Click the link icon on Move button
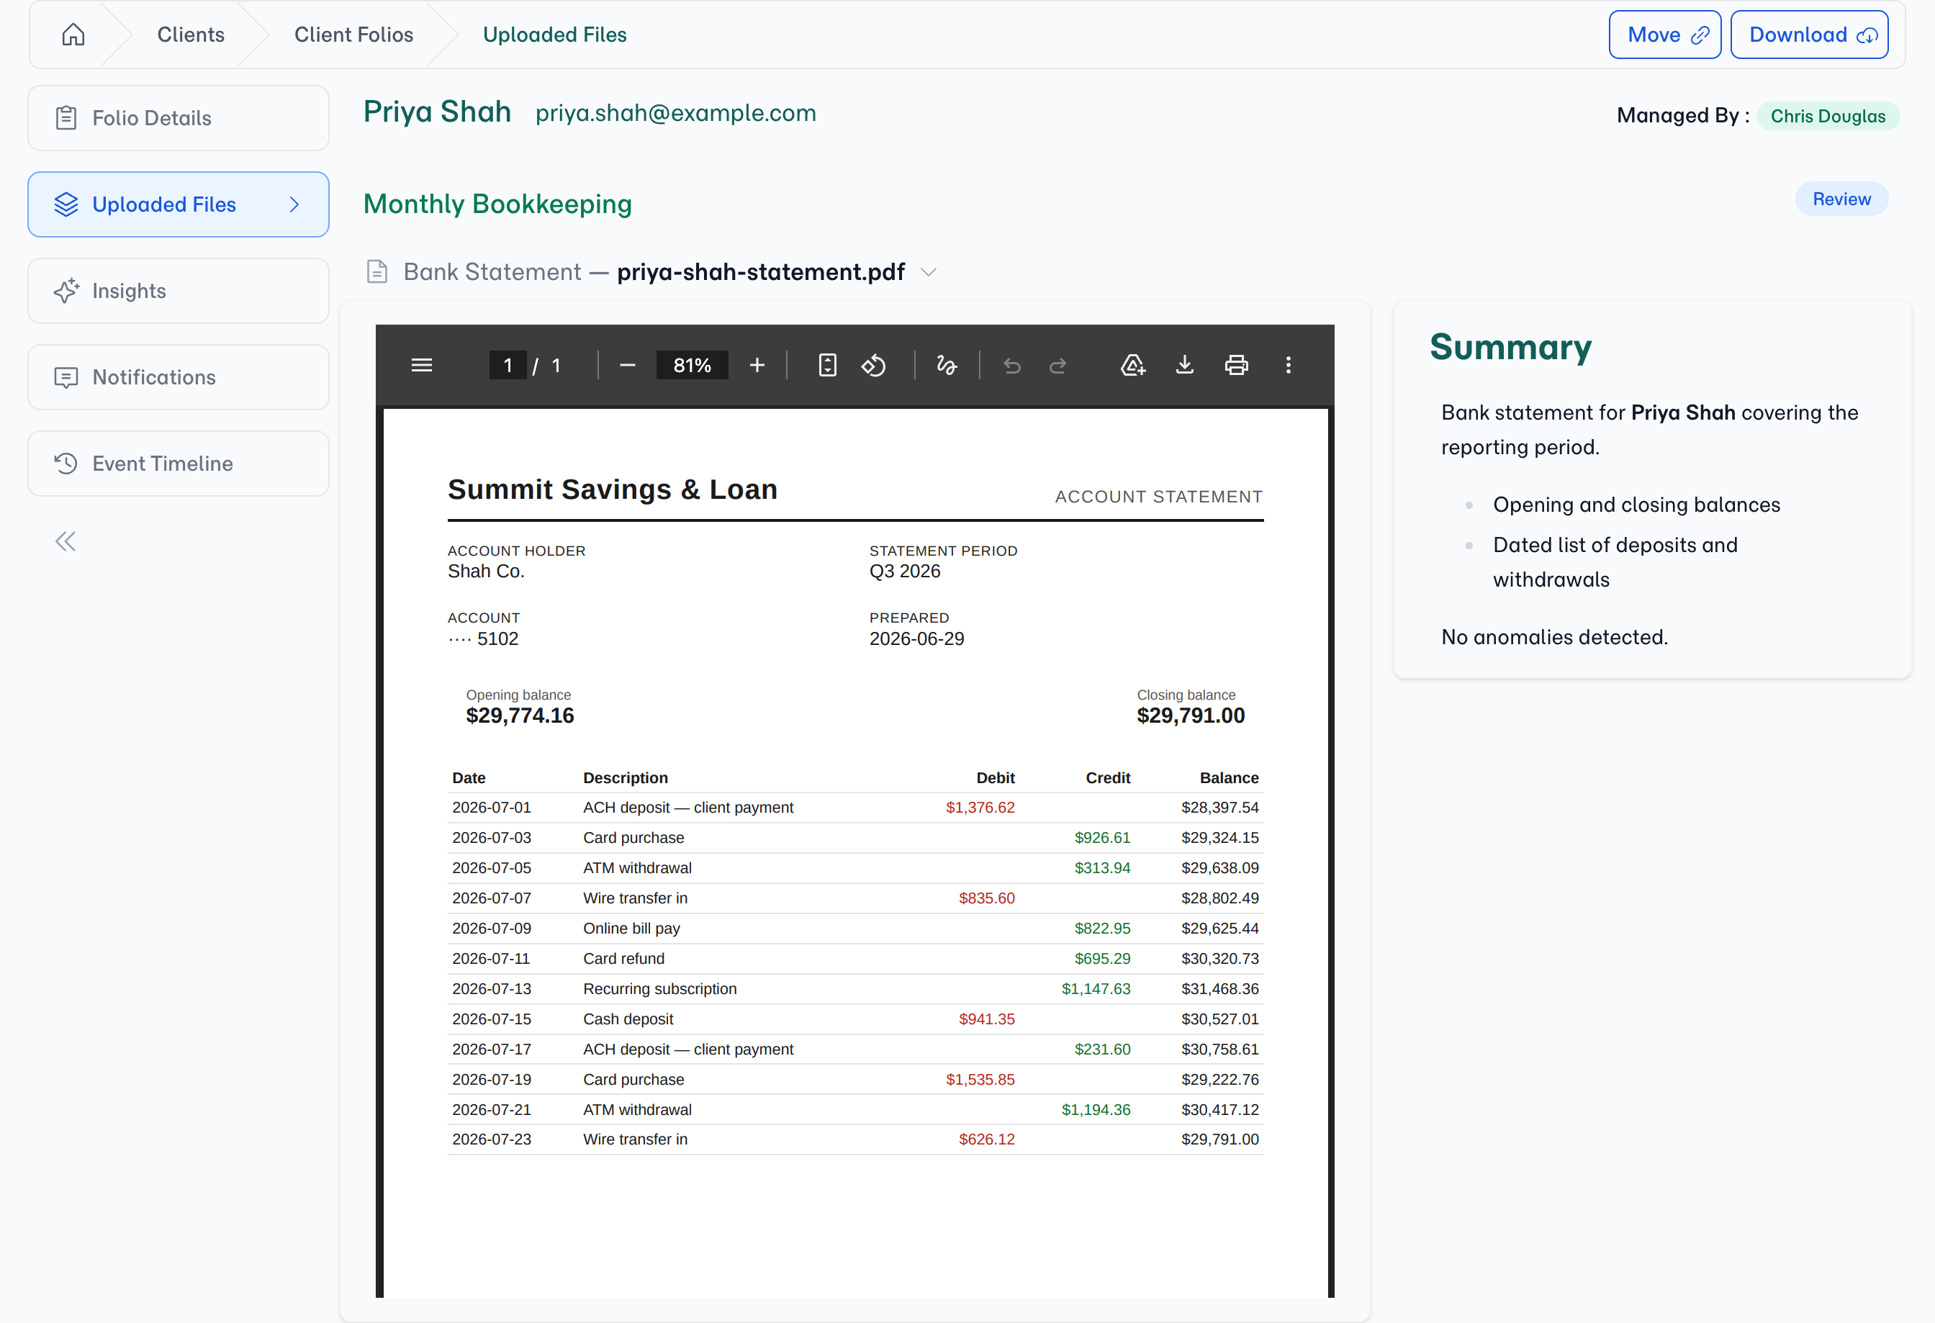Screen dimensions: 1935x1323 (x=1699, y=35)
